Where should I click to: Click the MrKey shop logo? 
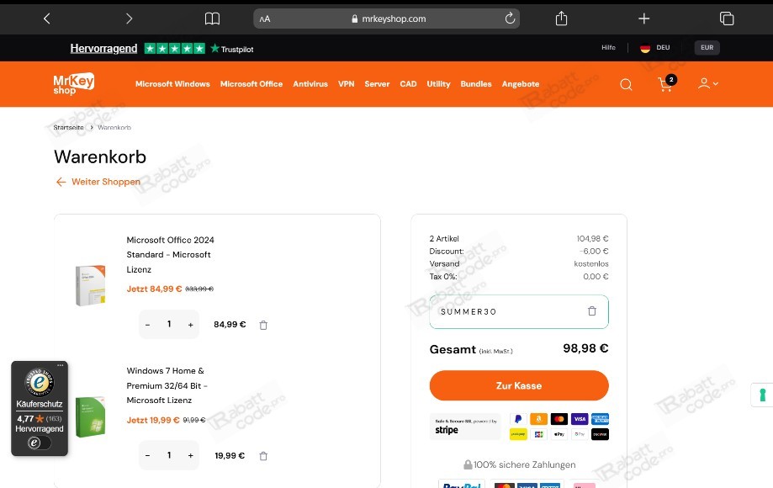click(73, 84)
